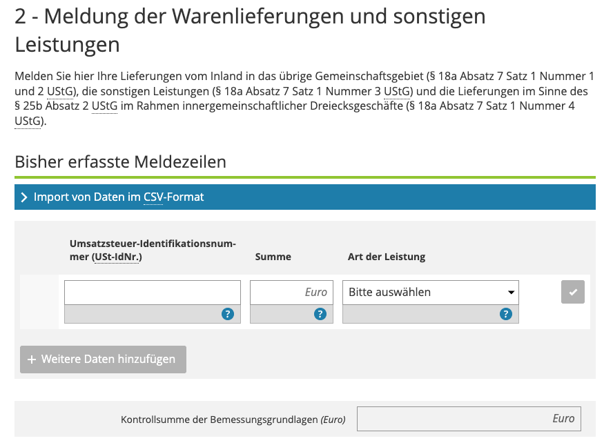Confirm the row with the checkmark button
This screenshot has height=443, width=613.
pyautogui.click(x=573, y=292)
